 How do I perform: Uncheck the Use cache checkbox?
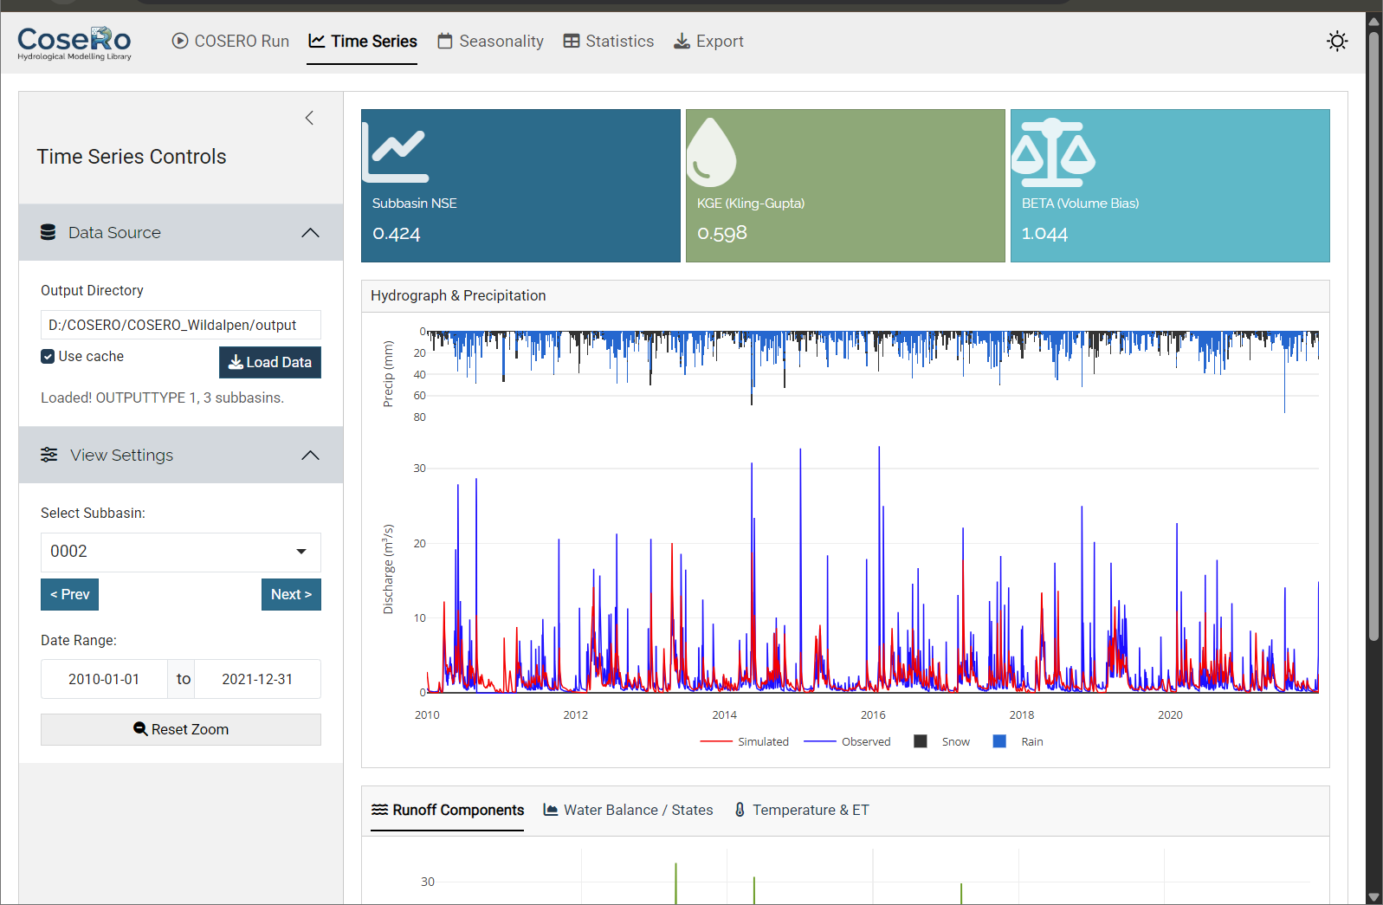[x=48, y=357]
